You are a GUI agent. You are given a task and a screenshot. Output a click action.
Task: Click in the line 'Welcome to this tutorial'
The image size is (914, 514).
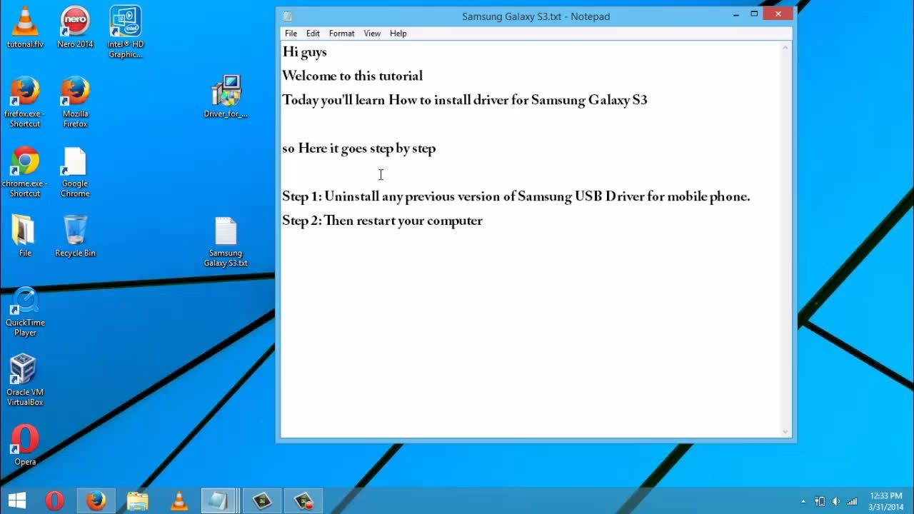point(353,76)
